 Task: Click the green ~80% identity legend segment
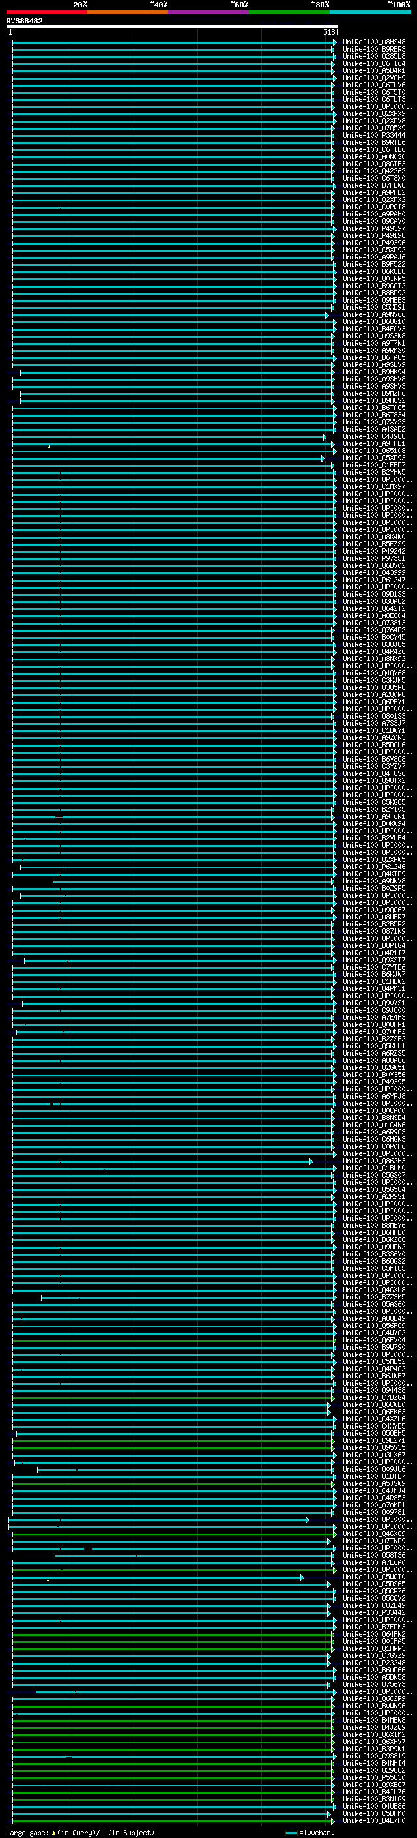click(289, 12)
